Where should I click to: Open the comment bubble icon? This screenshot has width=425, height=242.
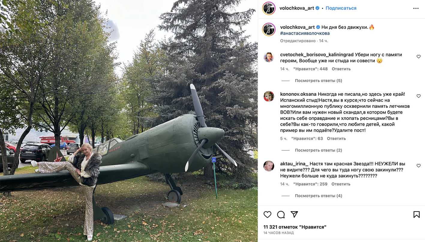pos(281,214)
